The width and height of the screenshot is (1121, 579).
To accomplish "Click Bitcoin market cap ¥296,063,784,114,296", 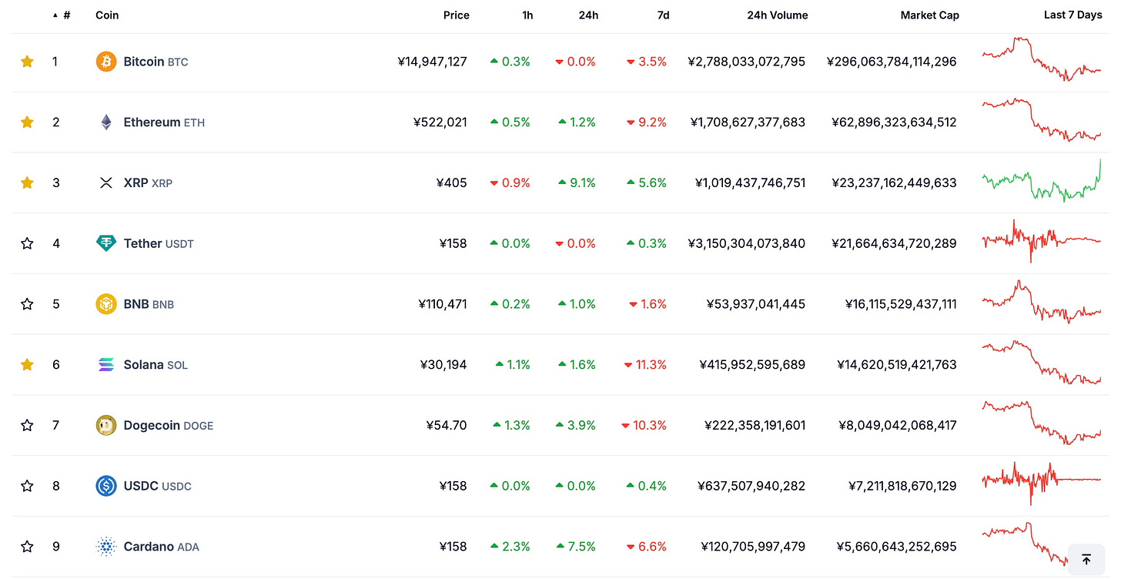I will point(892,62).
